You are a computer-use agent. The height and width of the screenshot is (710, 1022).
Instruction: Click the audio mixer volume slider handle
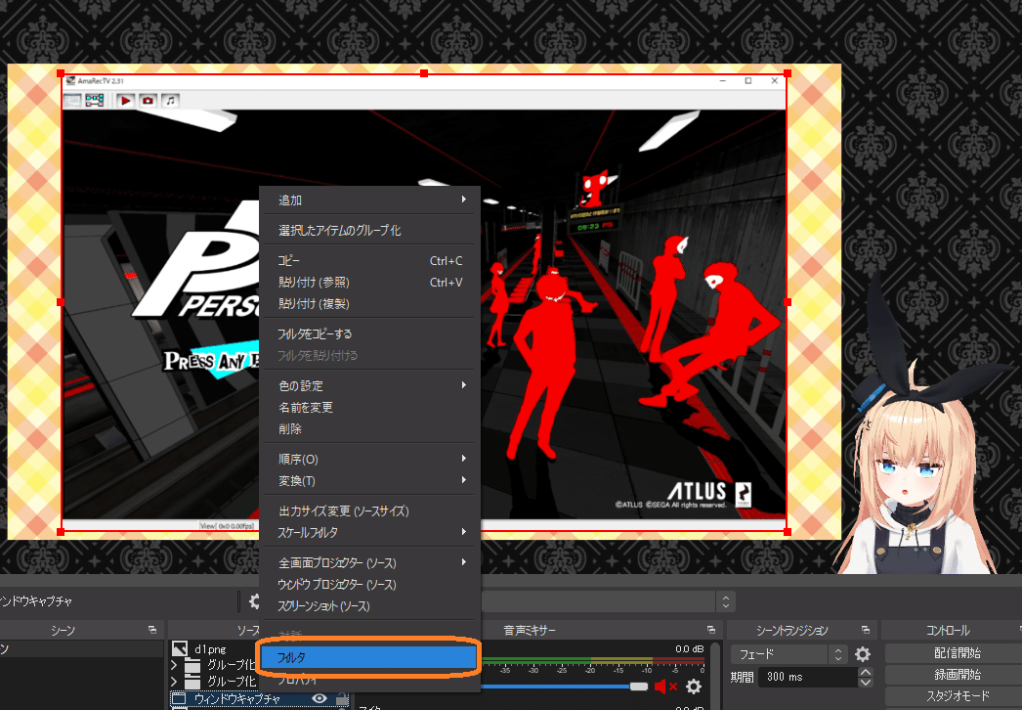(x=639, y=686)
